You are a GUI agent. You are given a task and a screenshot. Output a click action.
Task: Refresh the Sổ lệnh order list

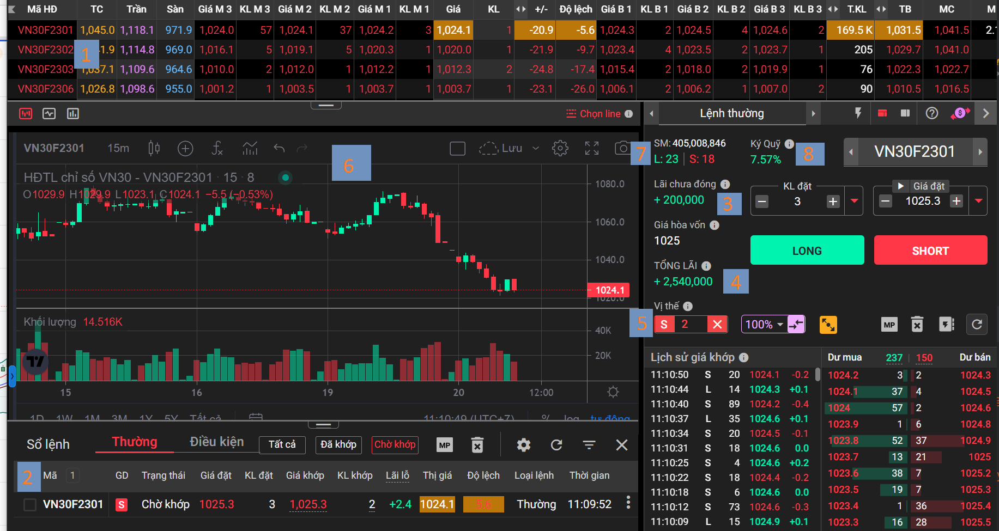[x=556, y=445]
